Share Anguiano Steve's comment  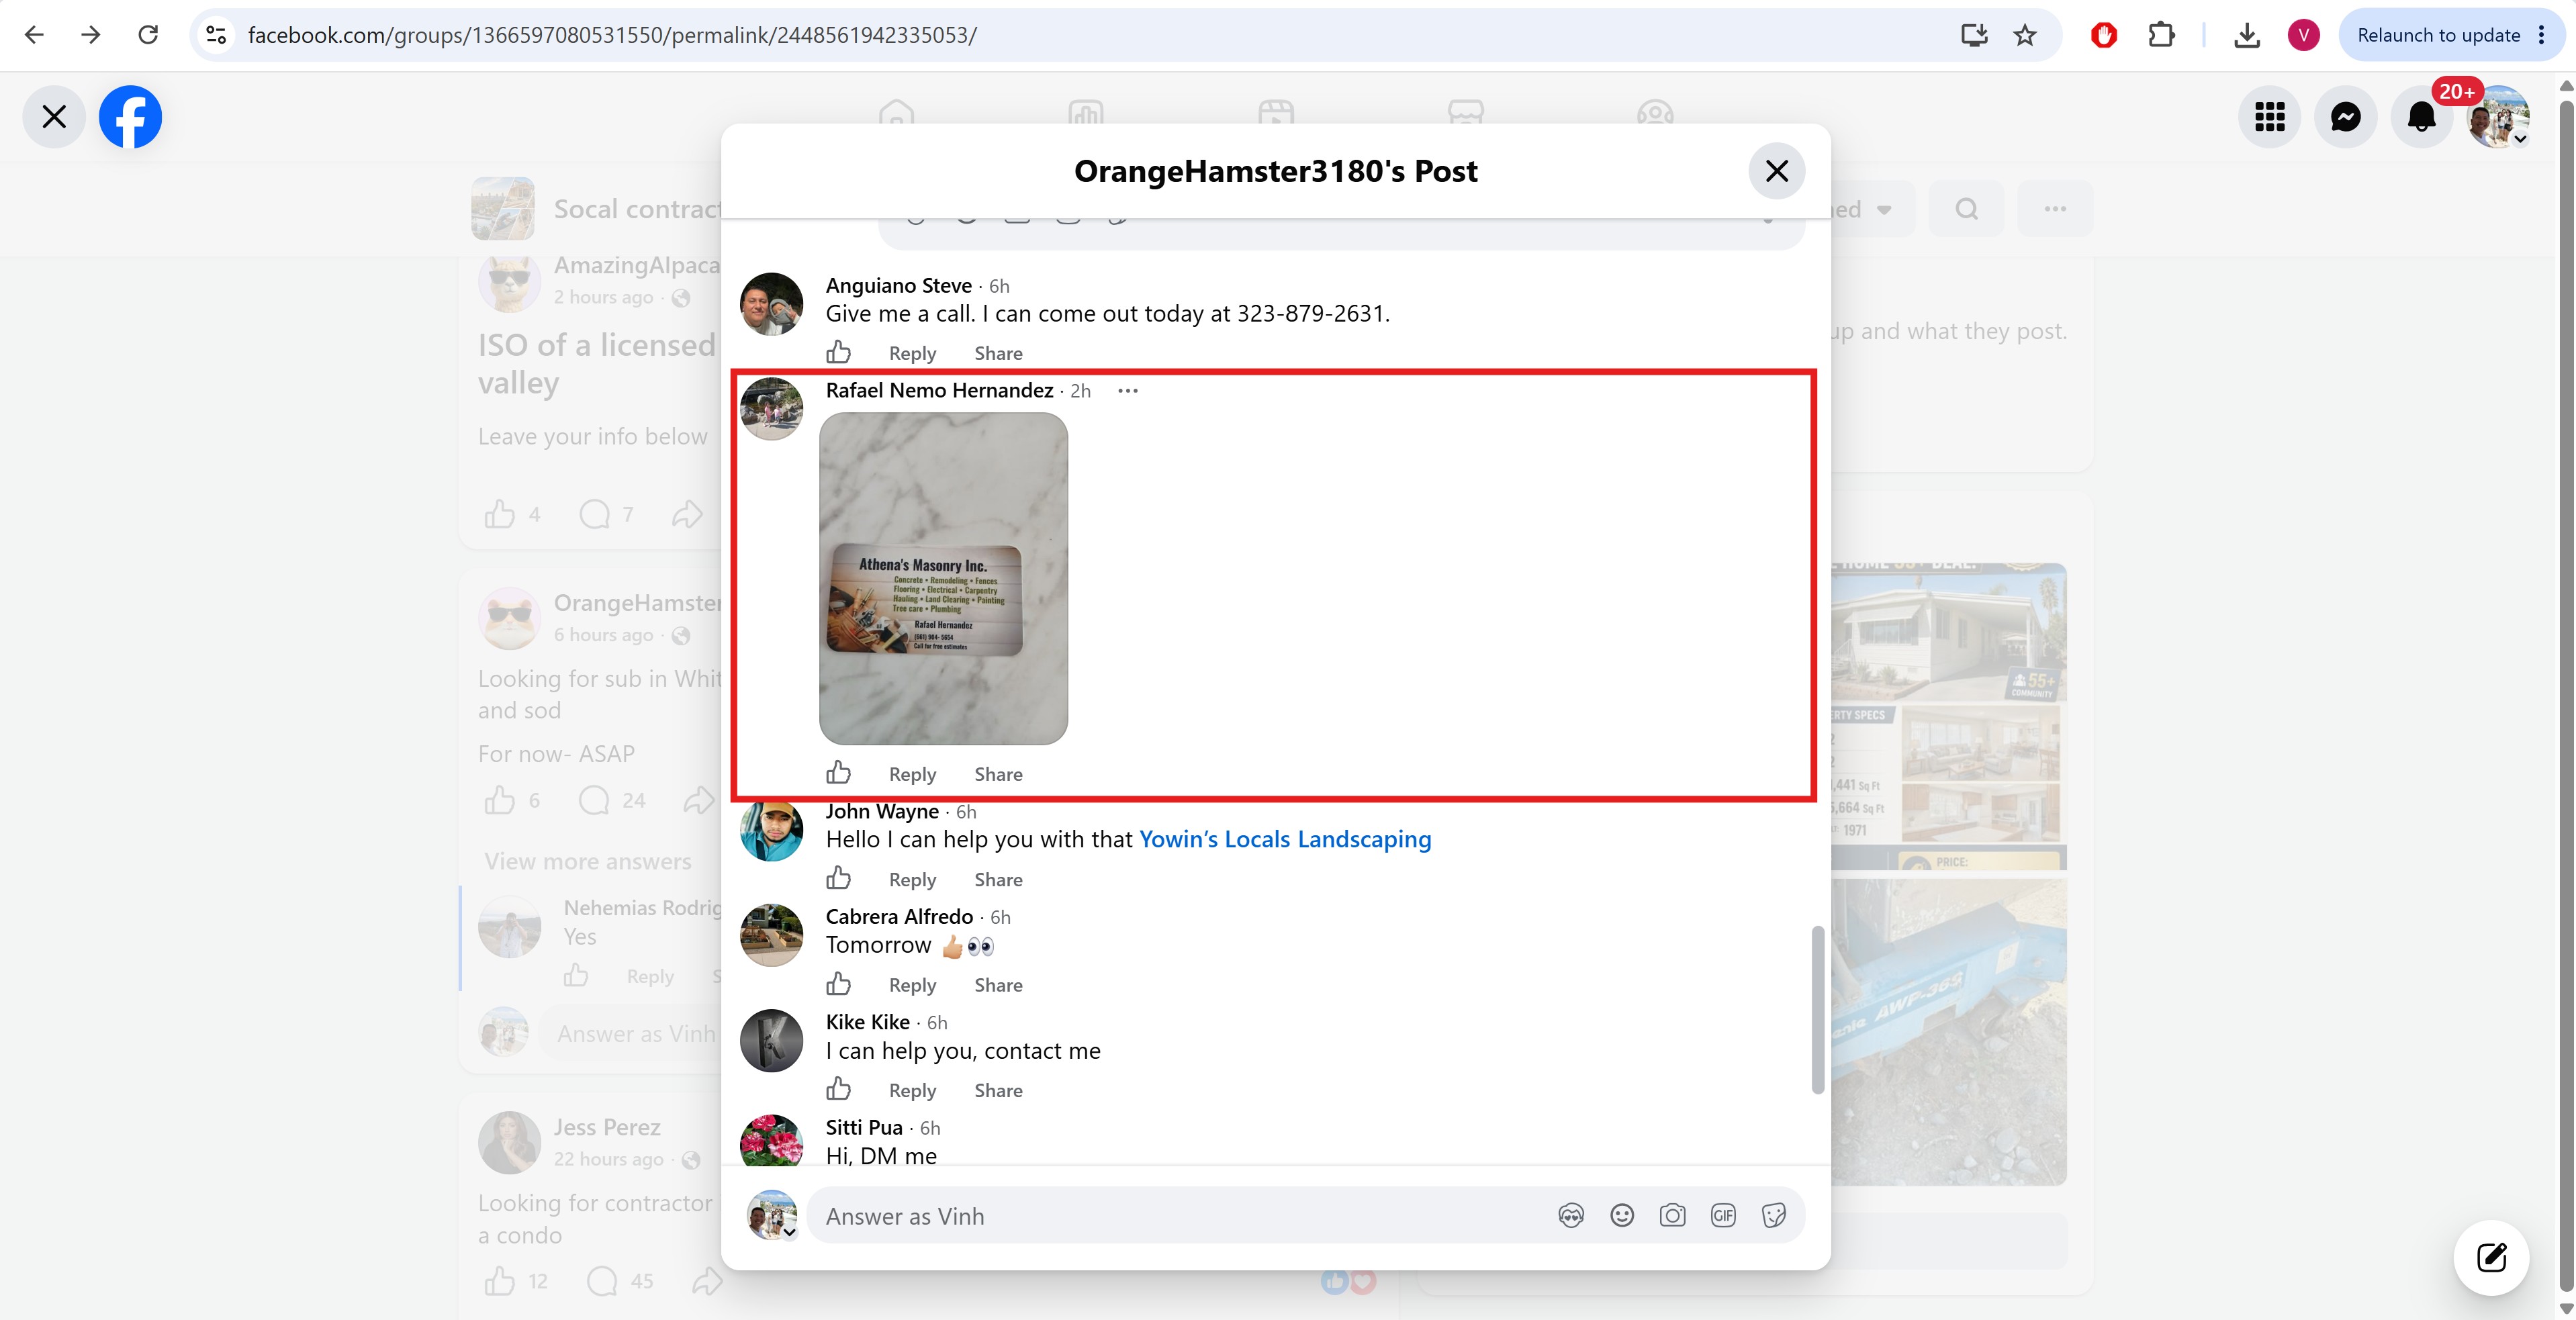point(998,353)
